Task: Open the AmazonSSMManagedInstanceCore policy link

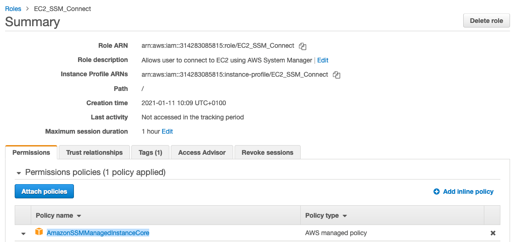Action: coord(98,233)
